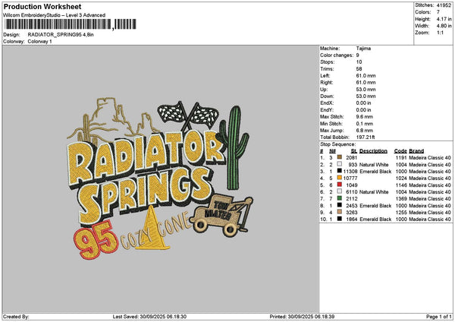
Task: Click the 'Brand' column header
Action: (416, 151)
